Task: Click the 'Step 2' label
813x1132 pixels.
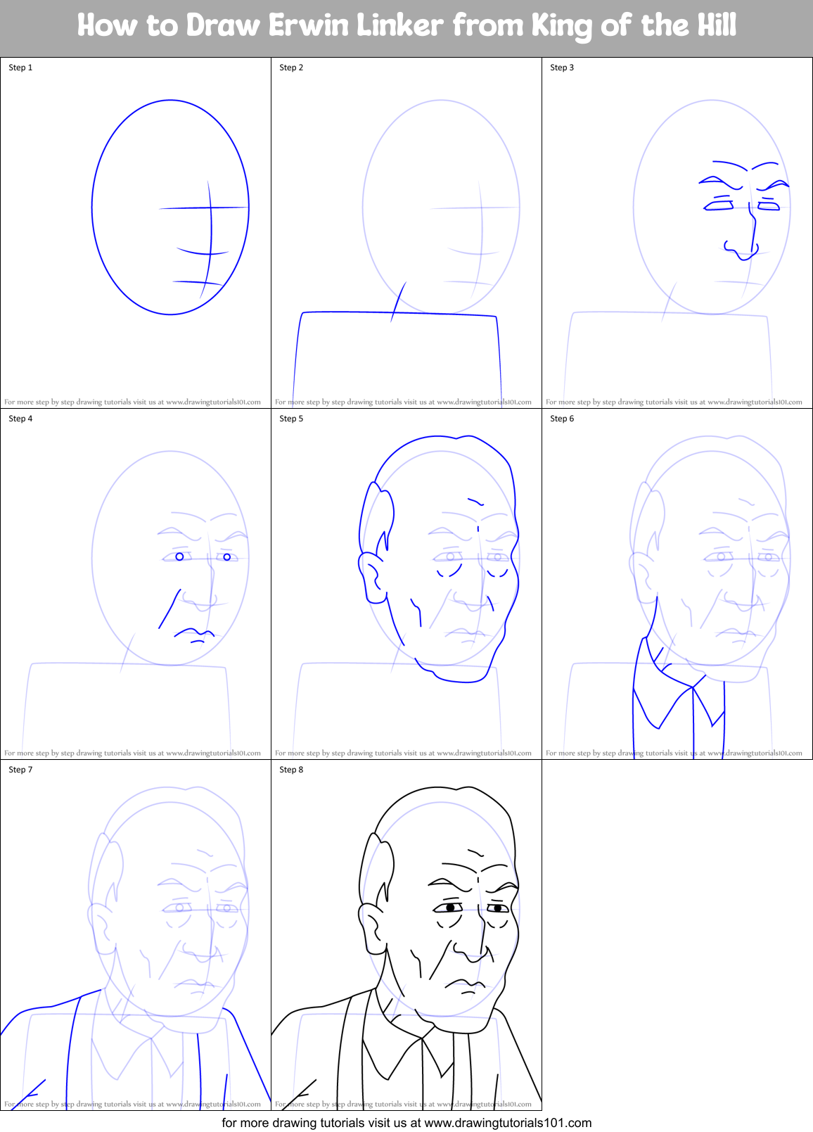Action: pos(291,68)
